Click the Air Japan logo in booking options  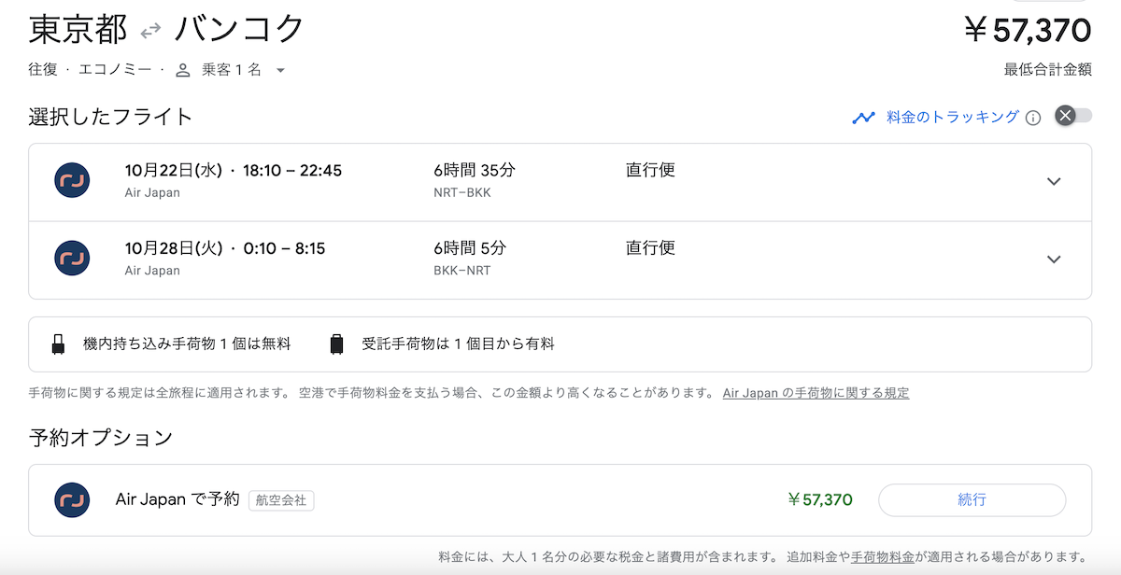[x=72, y=499]
